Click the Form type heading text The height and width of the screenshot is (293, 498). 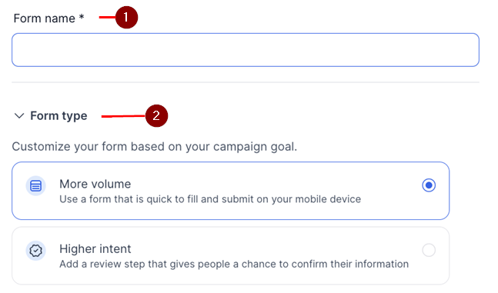pyautogui.click(x=58, y=116)
